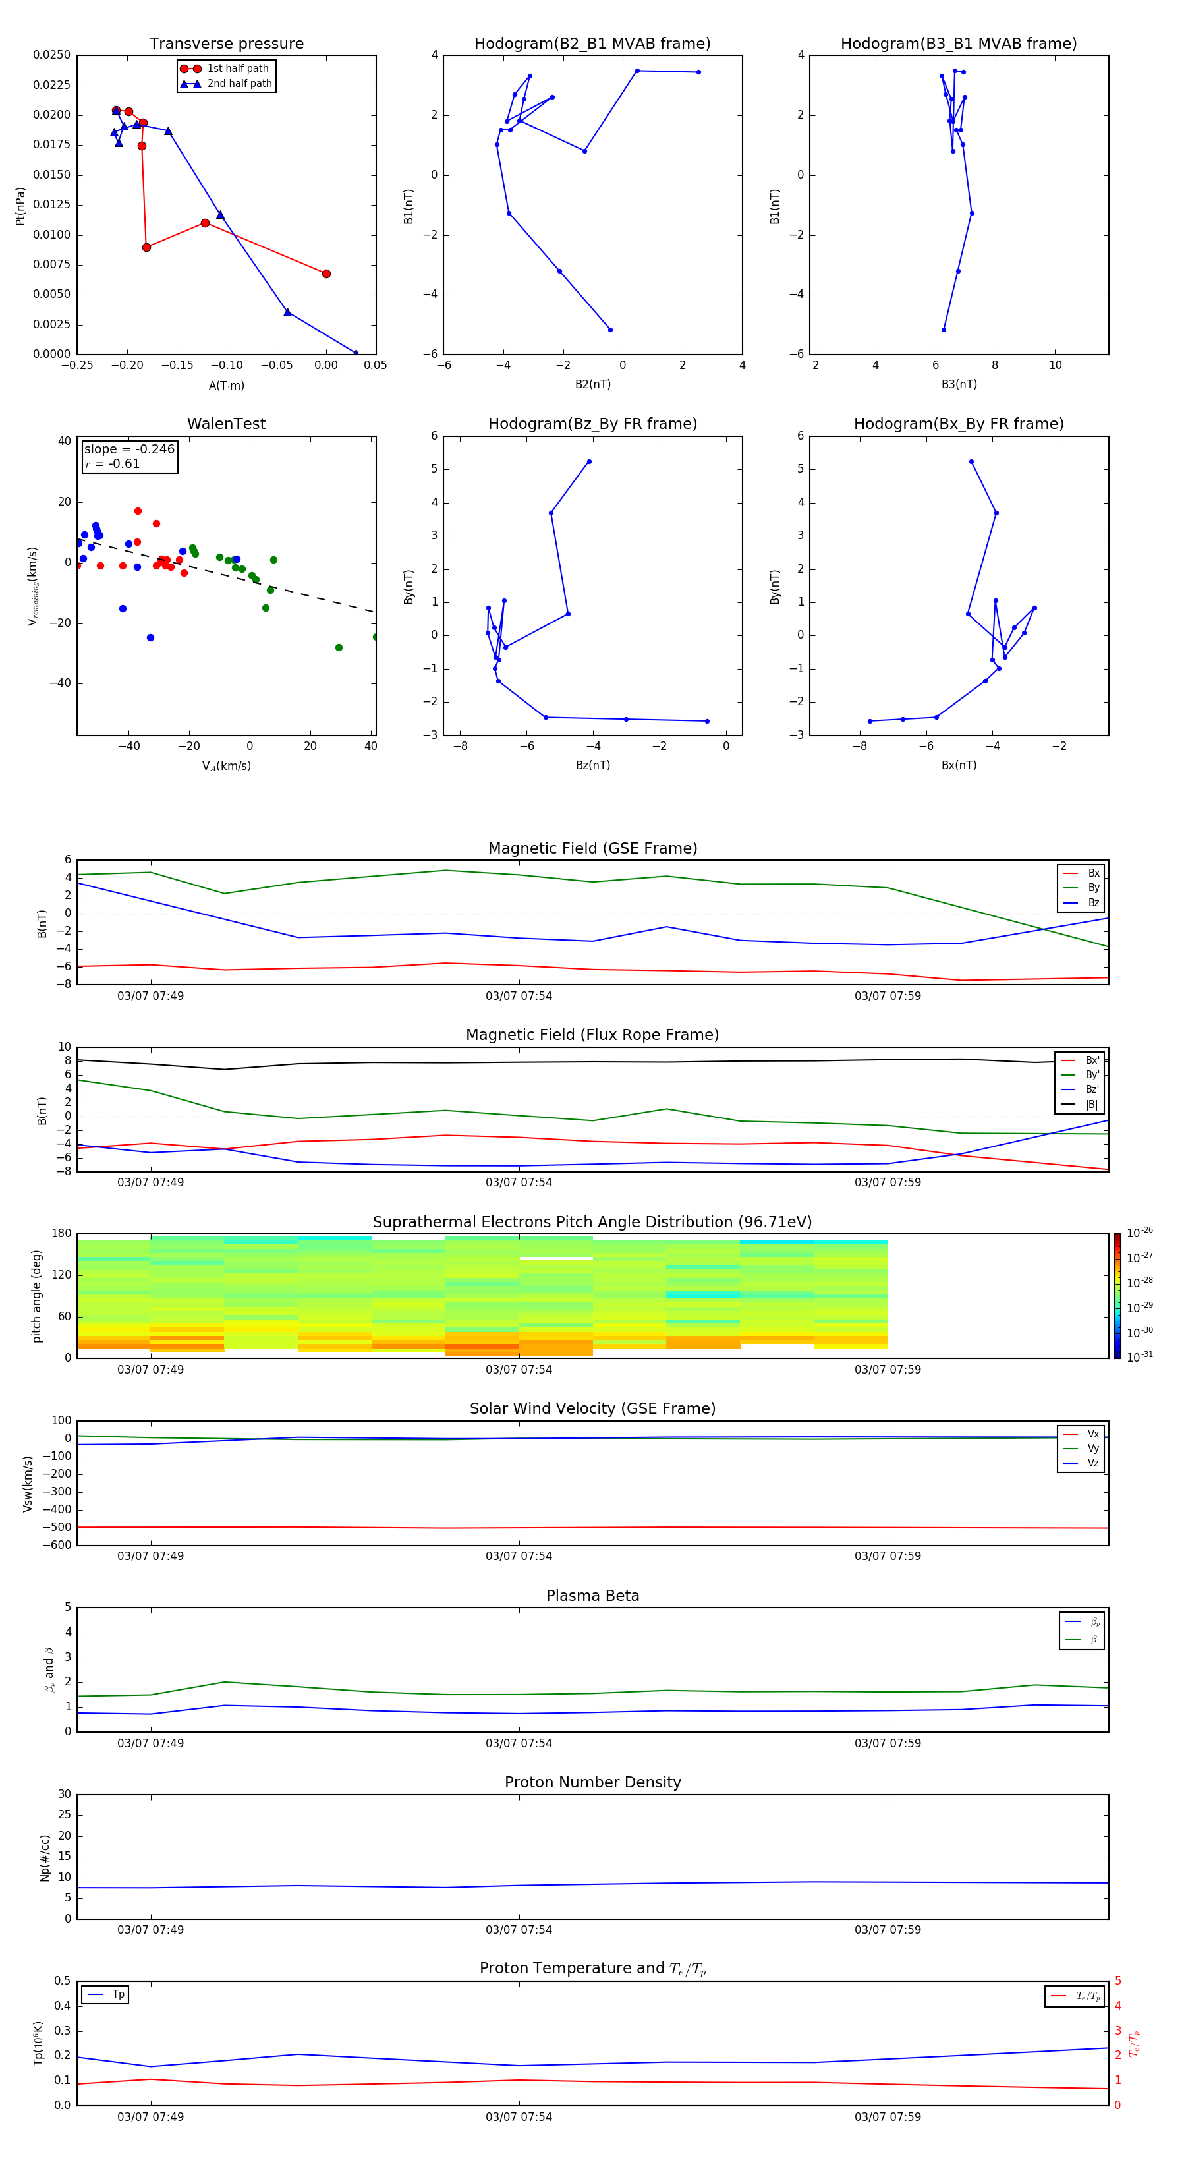
Task: Click the 'Pt(nPa)' y-axis label
Action: point(20,205)
